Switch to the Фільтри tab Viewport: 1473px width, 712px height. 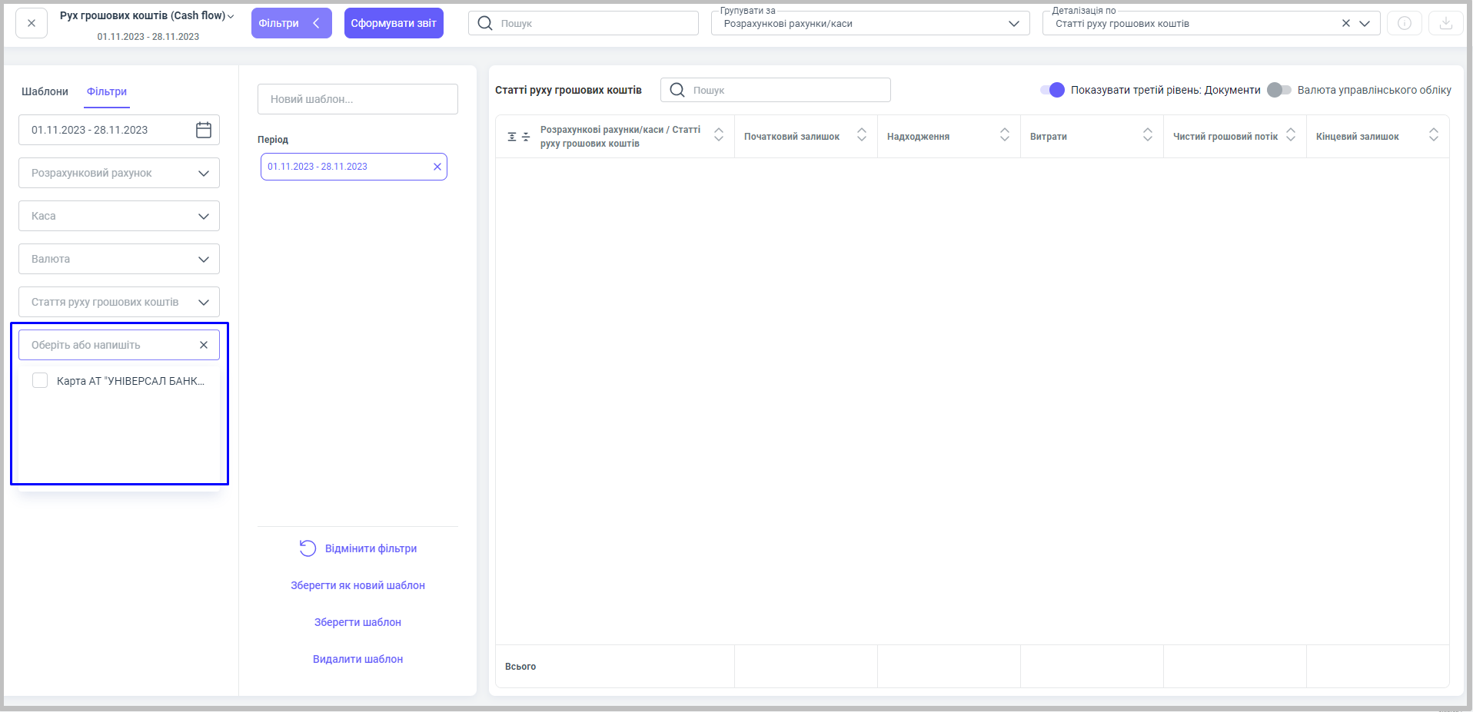(107, 91)
